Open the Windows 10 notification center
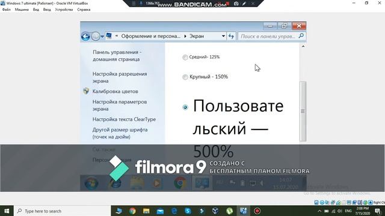This screenshot has width=385, height=216. (378, 211)
